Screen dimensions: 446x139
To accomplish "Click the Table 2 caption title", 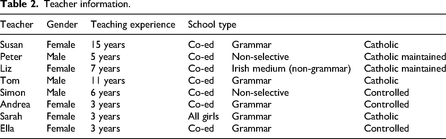I will [65, 4].
